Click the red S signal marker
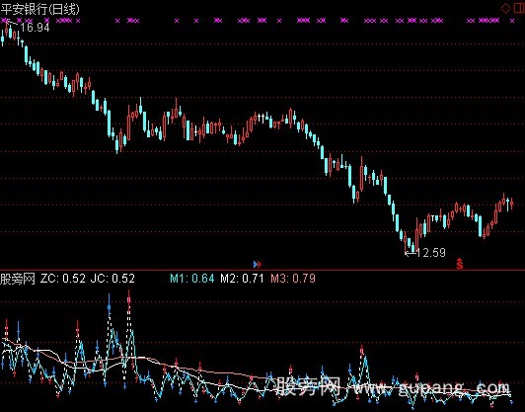 coord(460,264)
